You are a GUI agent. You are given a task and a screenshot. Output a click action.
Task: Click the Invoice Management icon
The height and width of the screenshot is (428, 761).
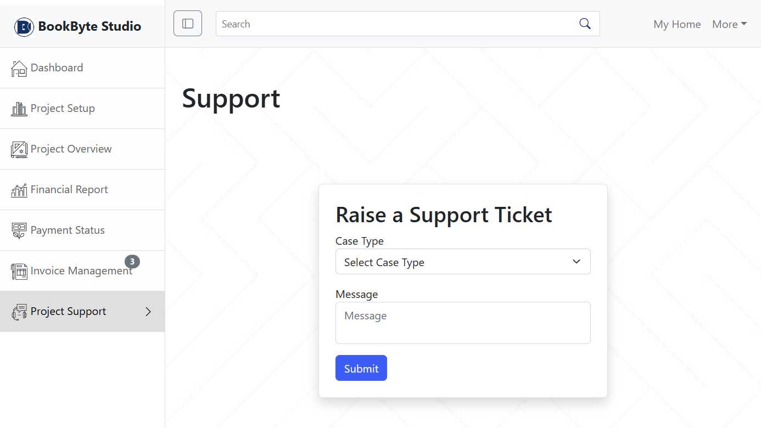[x=19, y=271]
